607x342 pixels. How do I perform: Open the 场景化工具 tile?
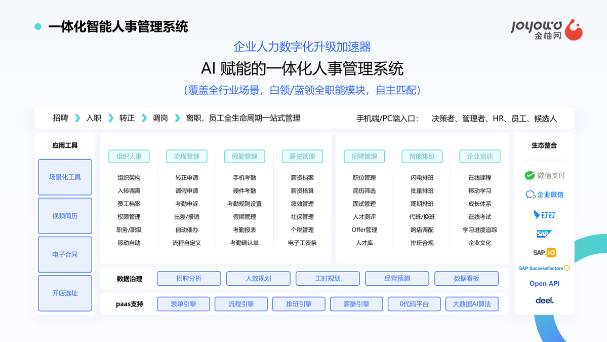click(65, 177)
